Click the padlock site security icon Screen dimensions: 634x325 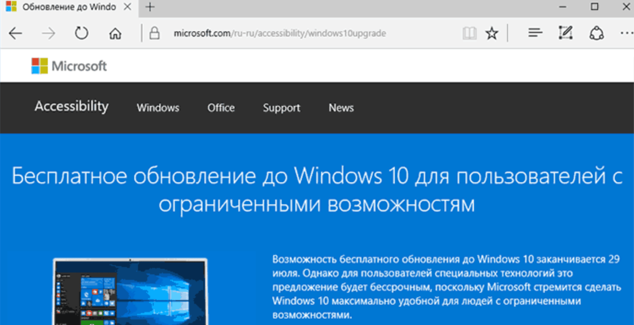[x=154, y=33]
